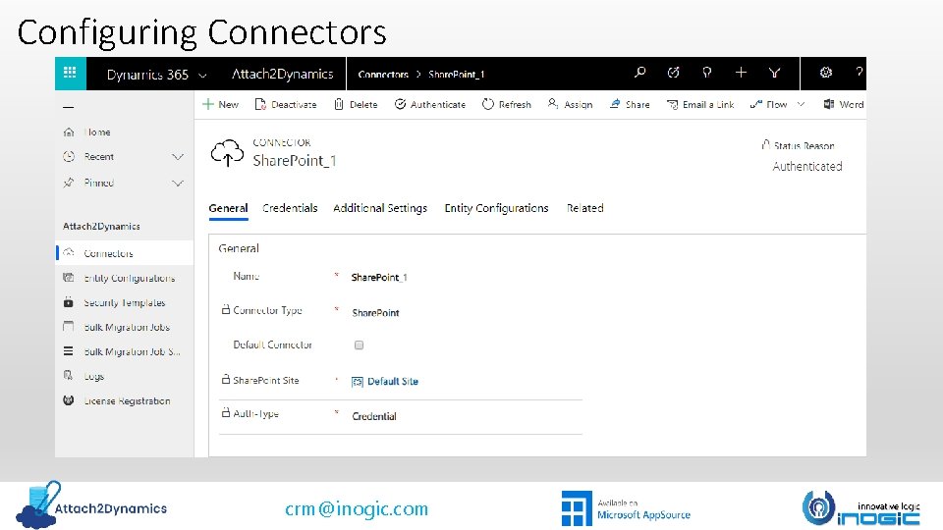Switch to Entity Configurations tab
The height and width of the screenshot is (530, 943).
[496, 208]
